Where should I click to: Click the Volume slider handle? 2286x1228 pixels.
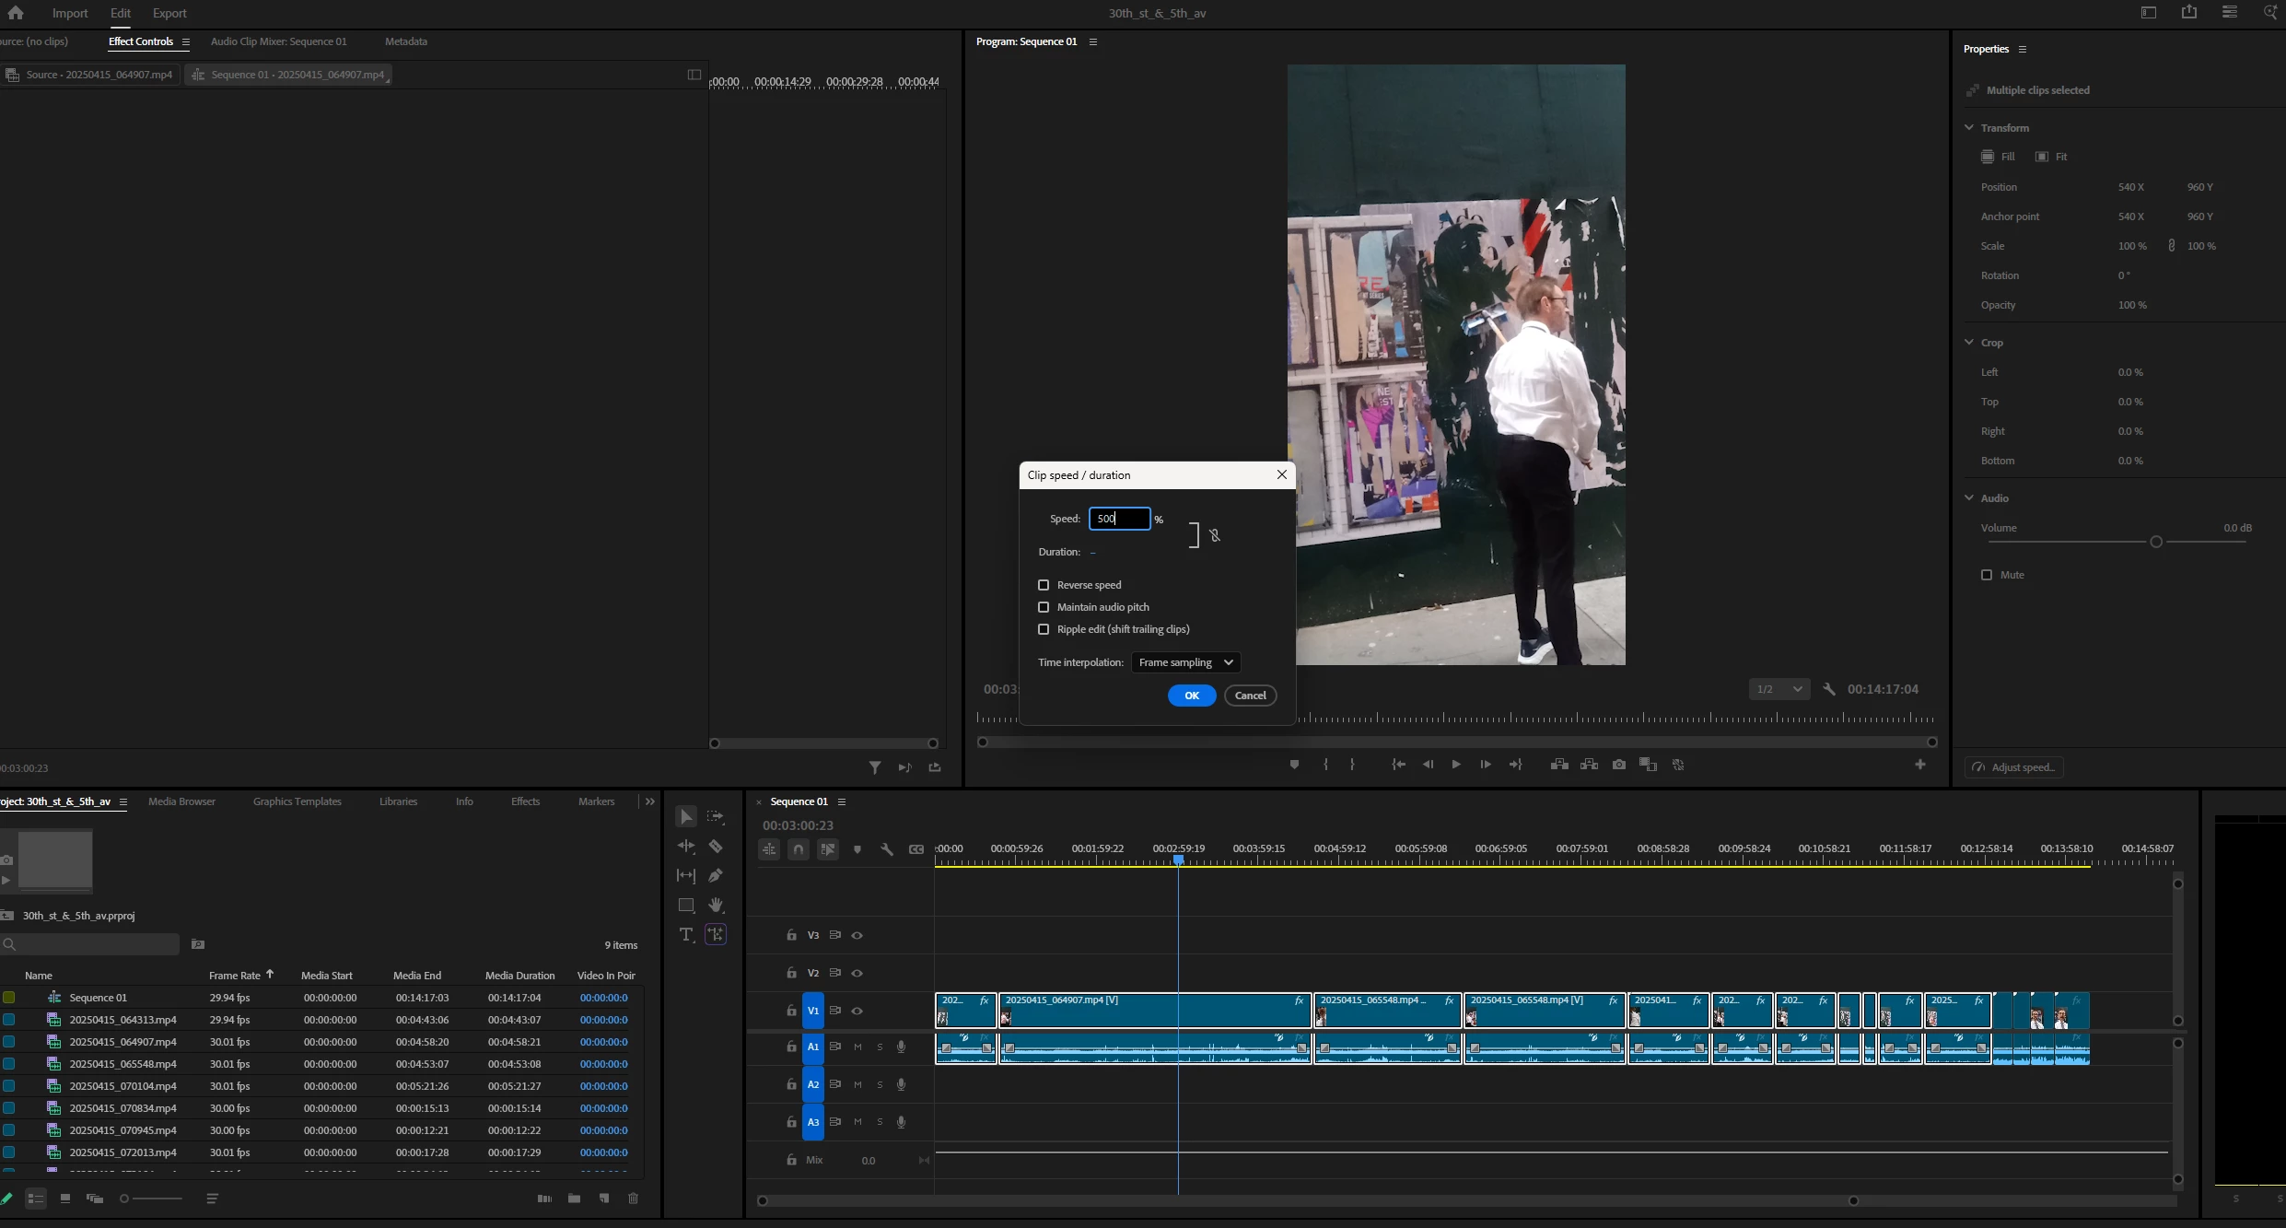tap(2156, 542)
